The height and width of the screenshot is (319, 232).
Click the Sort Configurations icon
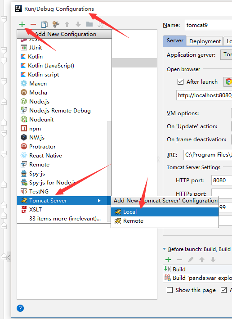tap(100, 24)
